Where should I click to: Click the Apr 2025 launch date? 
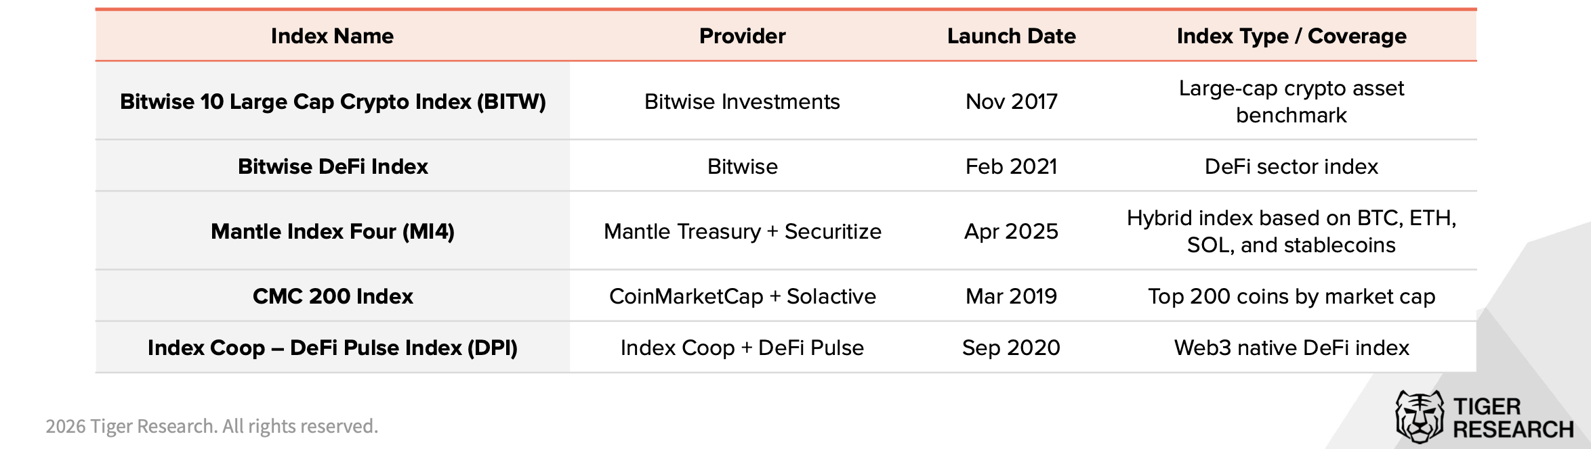1011,231
